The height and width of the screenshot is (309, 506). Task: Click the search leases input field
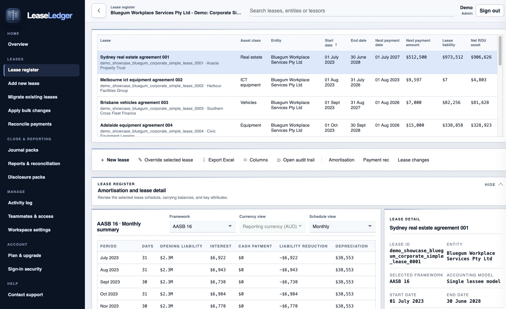pyautogui.click(x=352, y=11)
